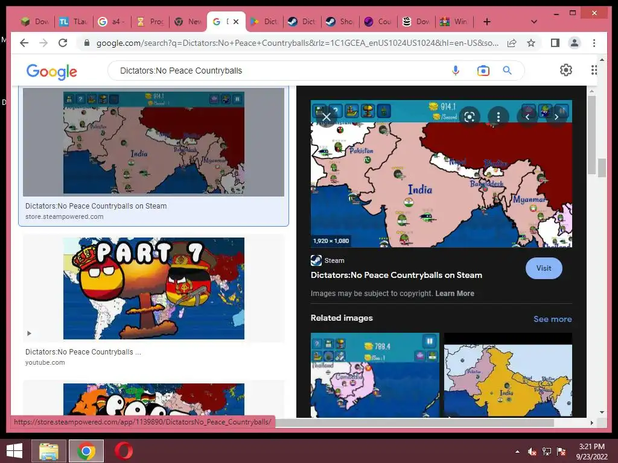Viewport: 618px width, 463px height.
Task: Click the Google logo
Action: 52,71
